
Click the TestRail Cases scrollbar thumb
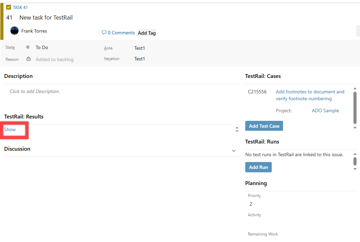point(355,108)
